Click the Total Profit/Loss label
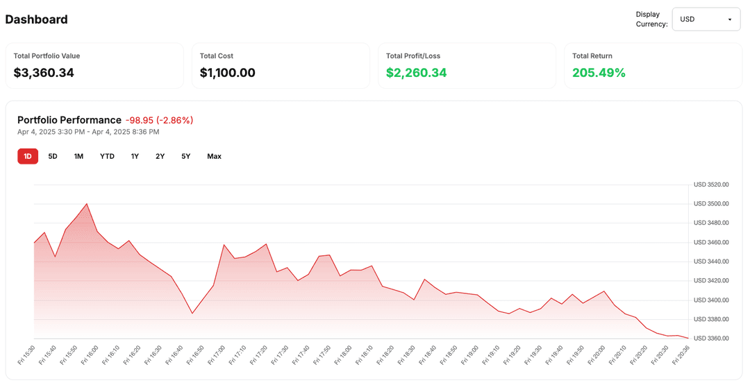The height and width of the screenshot is (385, 750). [413, 56]
